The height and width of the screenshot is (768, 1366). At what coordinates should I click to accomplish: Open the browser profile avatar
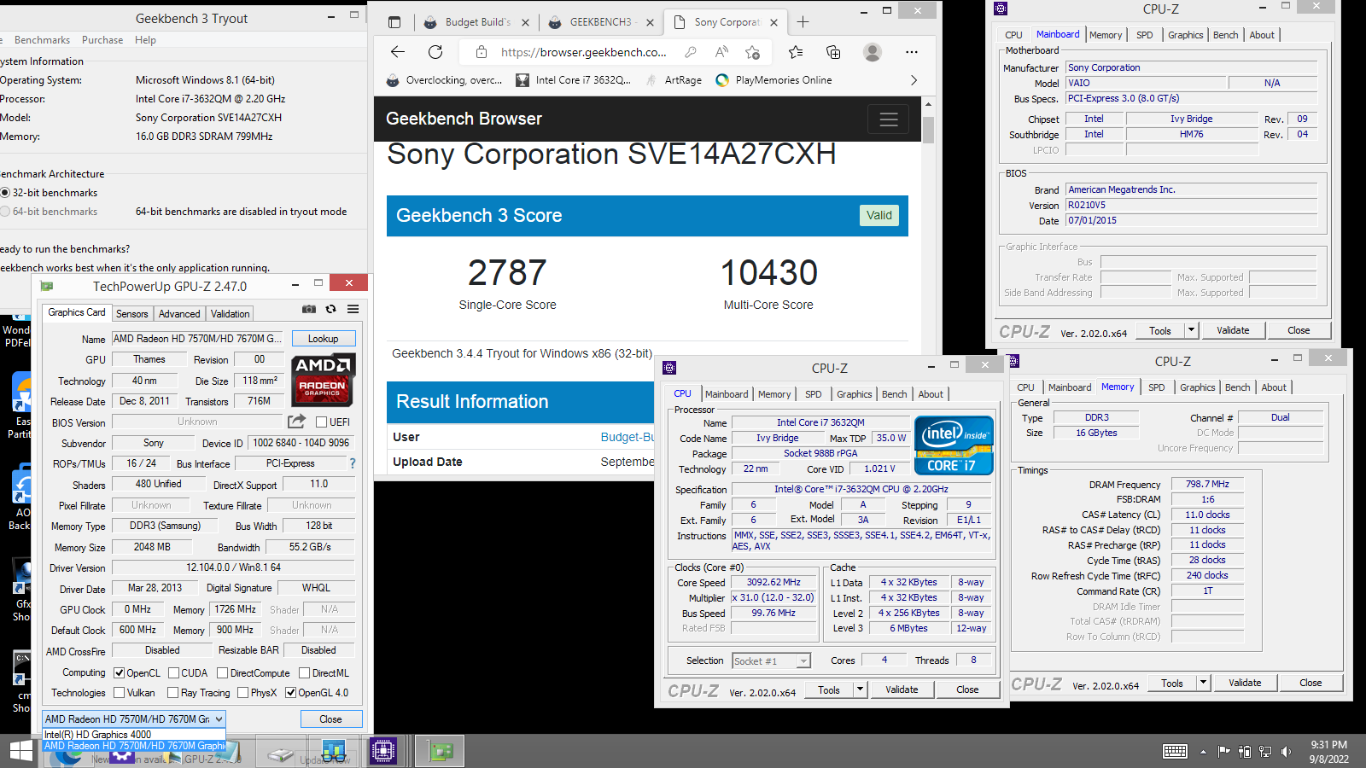click(x=873, y=52)
